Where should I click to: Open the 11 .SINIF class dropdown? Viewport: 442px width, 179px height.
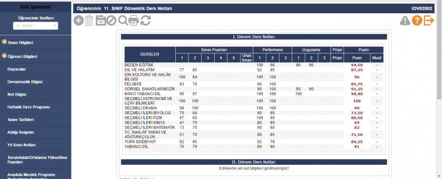(x=35, y=26)
